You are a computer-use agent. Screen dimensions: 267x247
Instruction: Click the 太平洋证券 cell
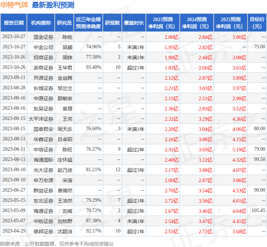(41, 119)
